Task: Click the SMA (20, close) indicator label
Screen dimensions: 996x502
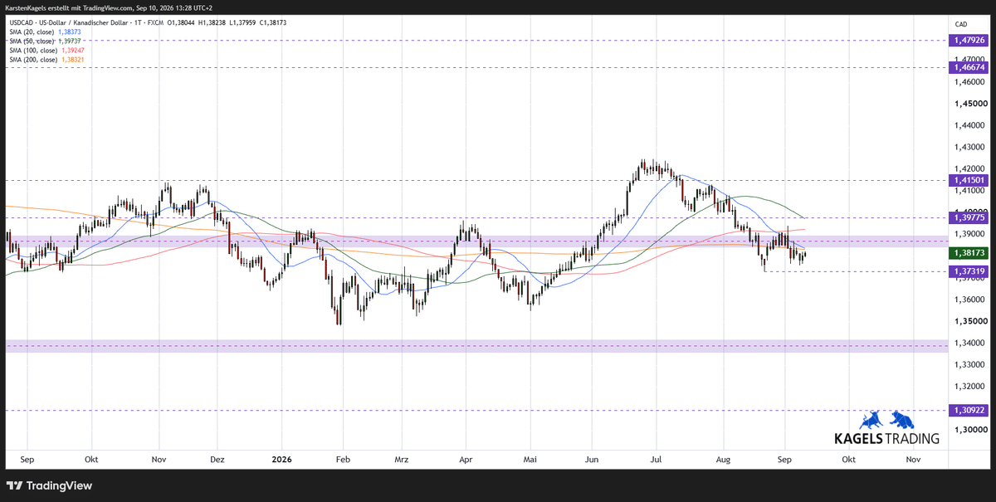Action: (33, 31)
